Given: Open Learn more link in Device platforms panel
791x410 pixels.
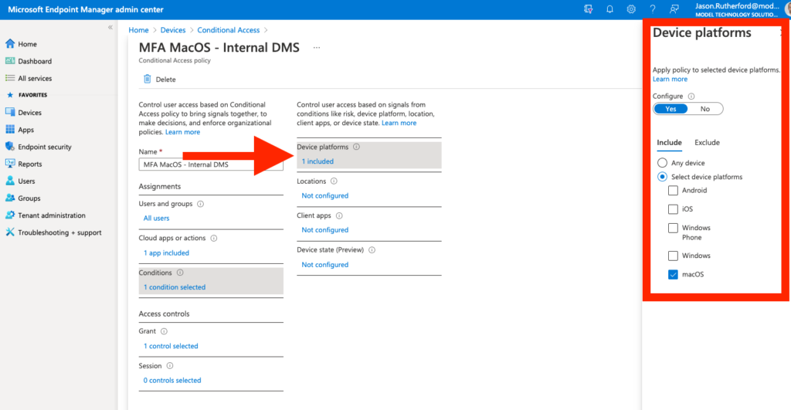Looking at the screenshot, I should pyautogui.click(x=670, y=80).
